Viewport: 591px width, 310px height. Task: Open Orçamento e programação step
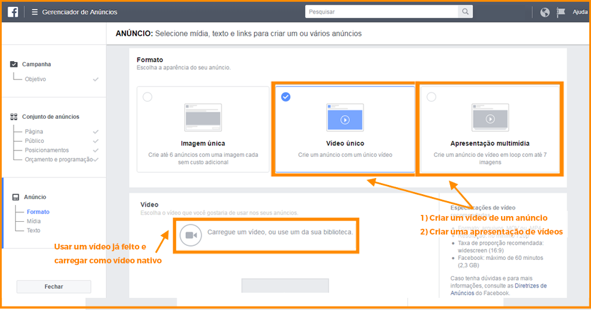pyautogui.click(x=58, y=159)
